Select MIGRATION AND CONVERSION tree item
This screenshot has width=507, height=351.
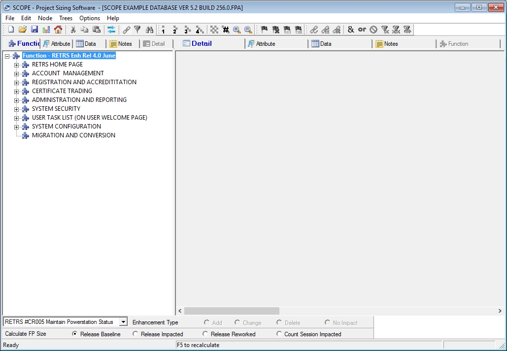click(x=73, y=135)
